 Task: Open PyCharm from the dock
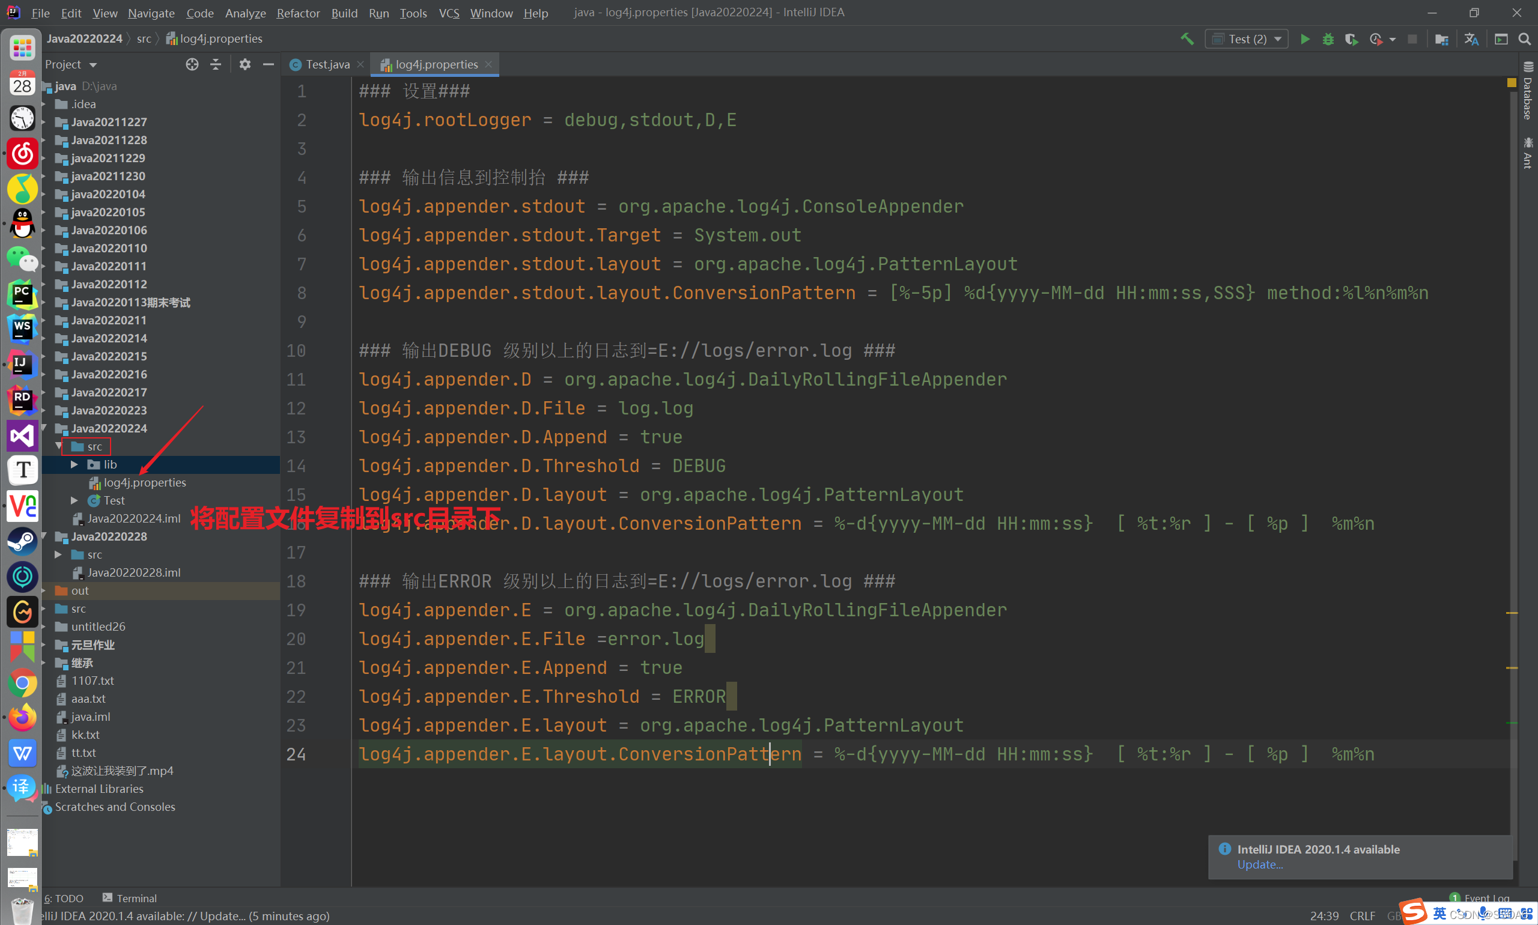pyautogui.click(x=22, y=294)
